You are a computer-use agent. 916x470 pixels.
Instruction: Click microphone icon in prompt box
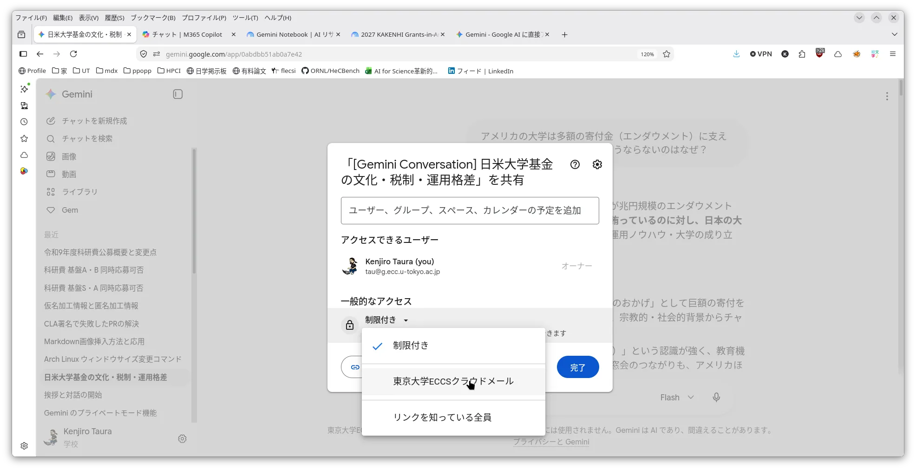(x=716, y=397)
